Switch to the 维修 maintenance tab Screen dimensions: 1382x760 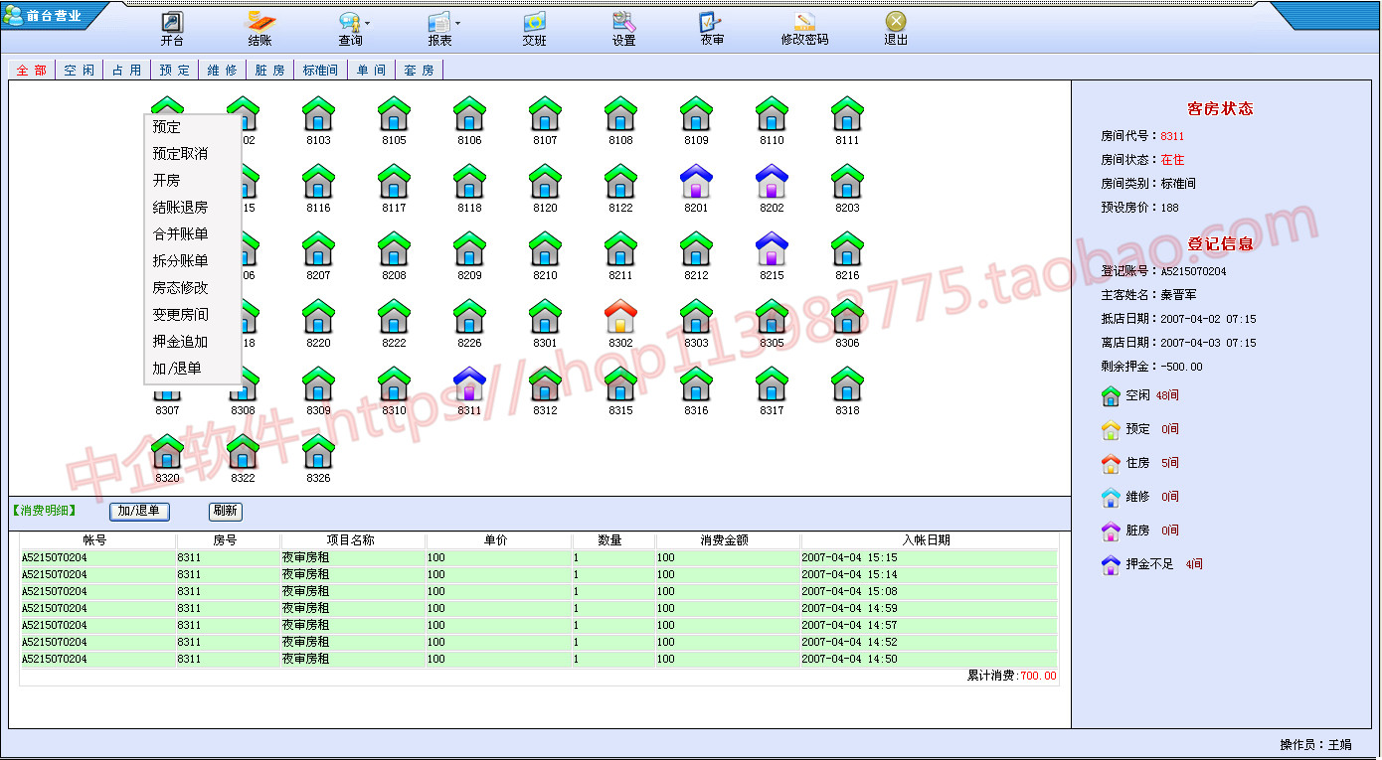pyautogui.click(x=223, y=70)
